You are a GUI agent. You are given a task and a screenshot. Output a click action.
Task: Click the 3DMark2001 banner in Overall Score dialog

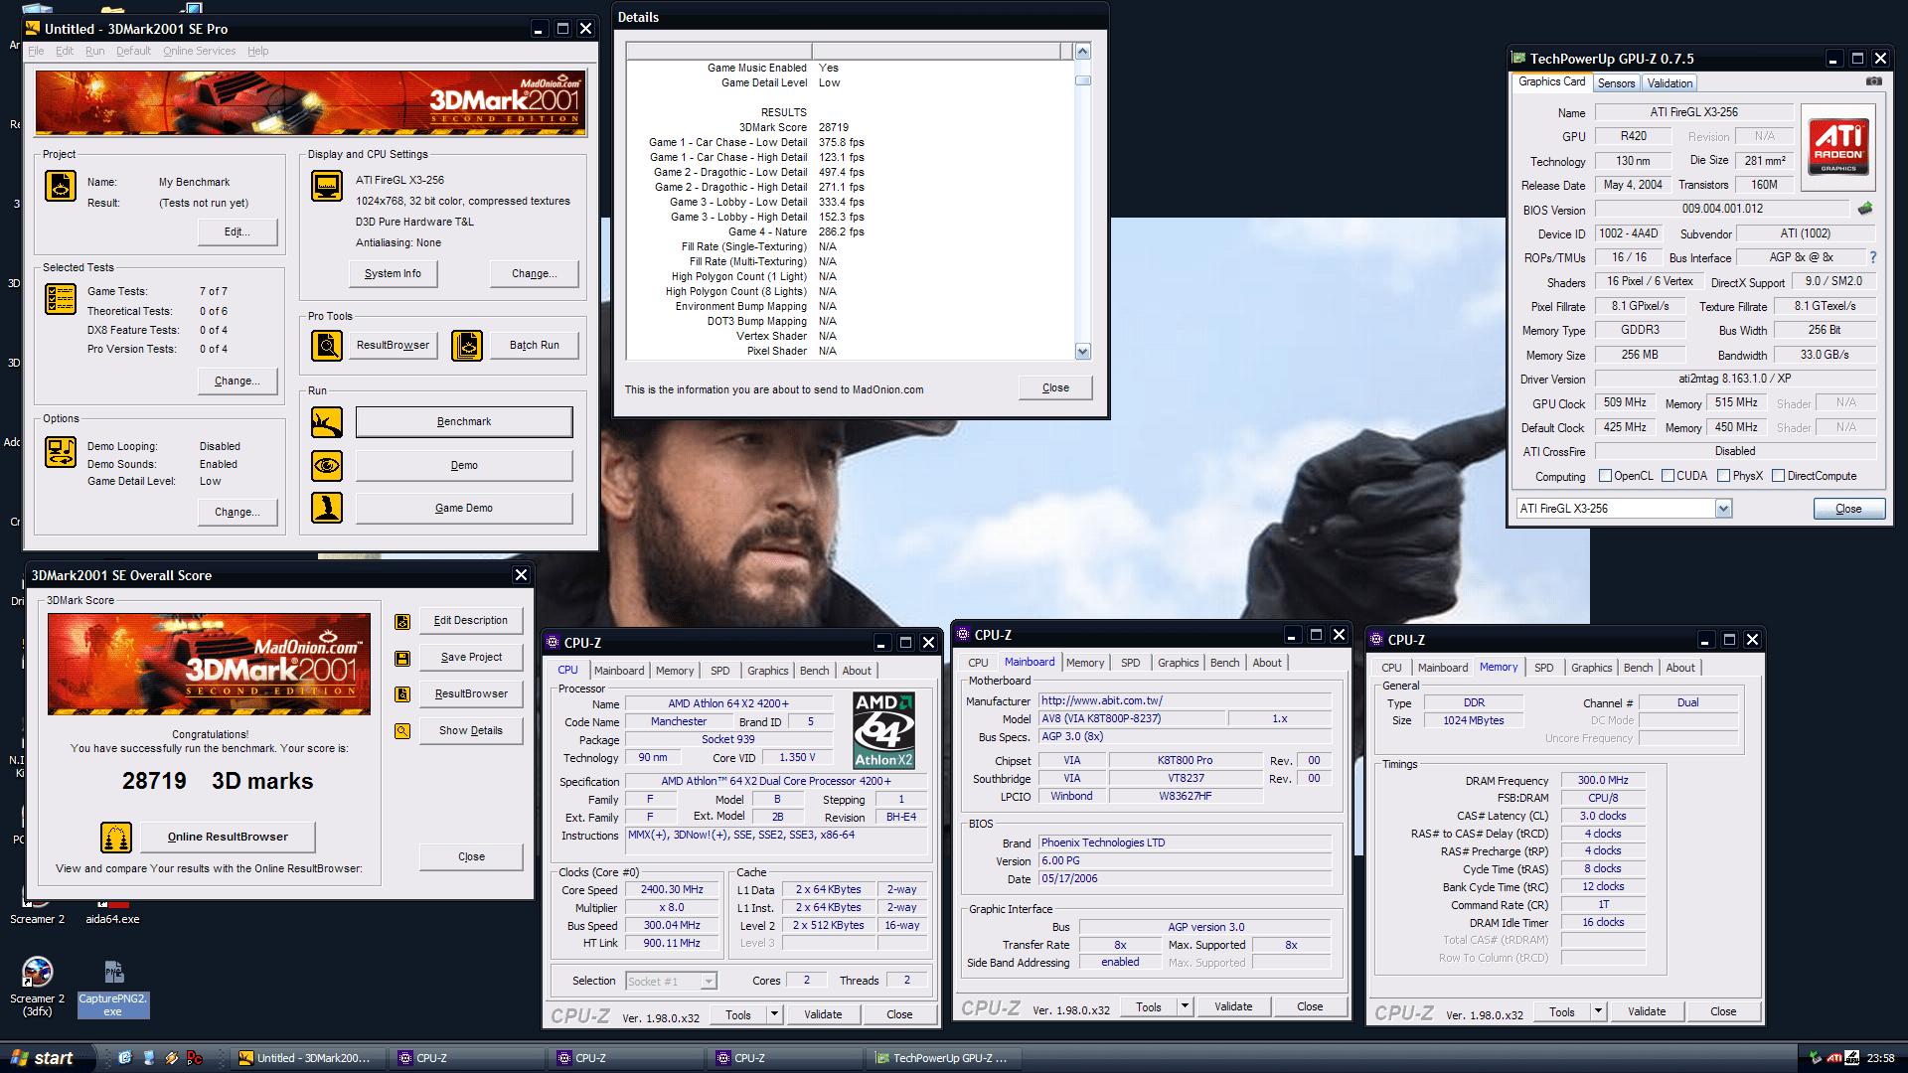click(x=209, y=664)
